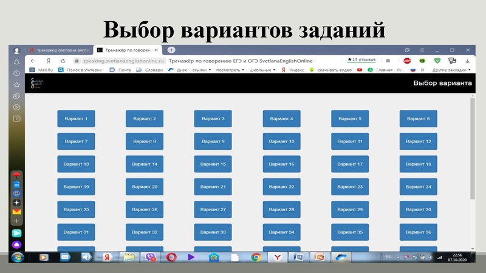Open the notifications bell in sidebar
The image size is (486, 273).
tap(17, 62)
